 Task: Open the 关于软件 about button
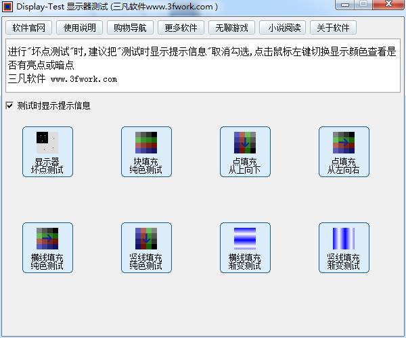[333, 28]
